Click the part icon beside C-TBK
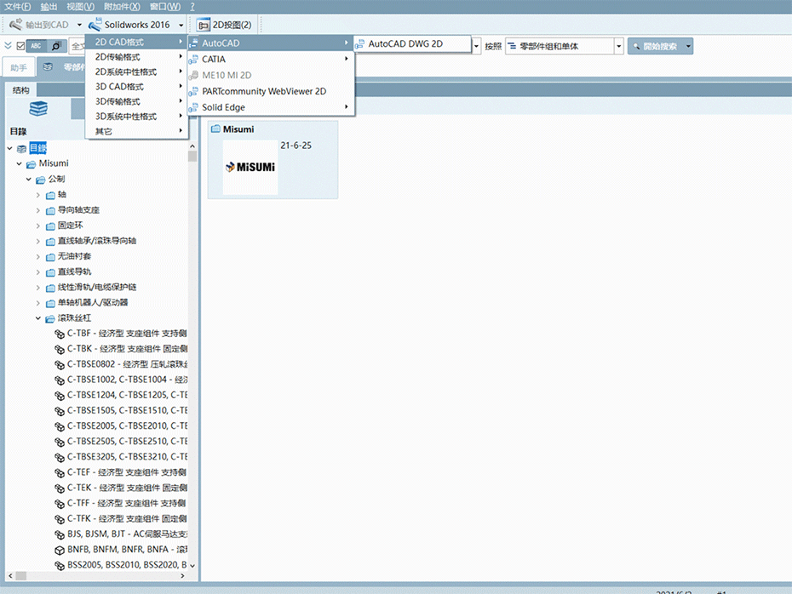 (60, 349)
